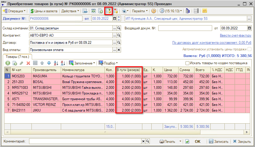This screenshot has height=147, width=255.
Task: Click price cell 1 362,00 in JIKIU row
Action: 170,110
